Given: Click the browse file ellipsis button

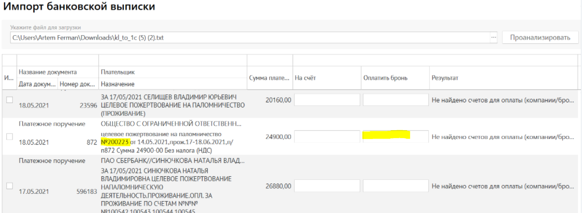Looking at the screenshot, I should 493,38.
